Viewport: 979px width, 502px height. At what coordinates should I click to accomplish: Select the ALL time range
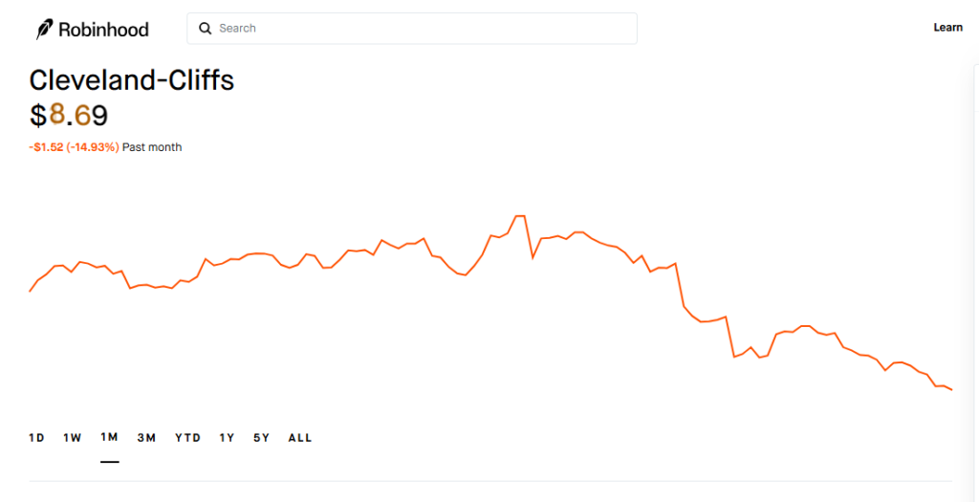click(300, 438)
